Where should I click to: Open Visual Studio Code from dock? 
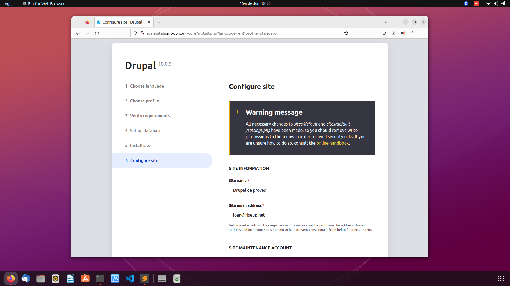click(130, 279)
